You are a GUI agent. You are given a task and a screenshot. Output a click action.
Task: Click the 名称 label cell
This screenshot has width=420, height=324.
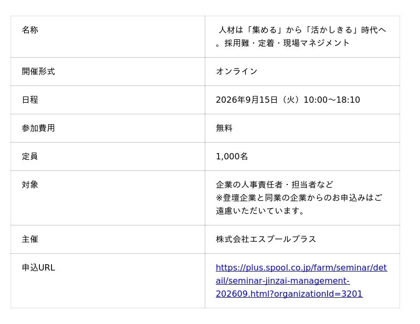tap(108, 37)
